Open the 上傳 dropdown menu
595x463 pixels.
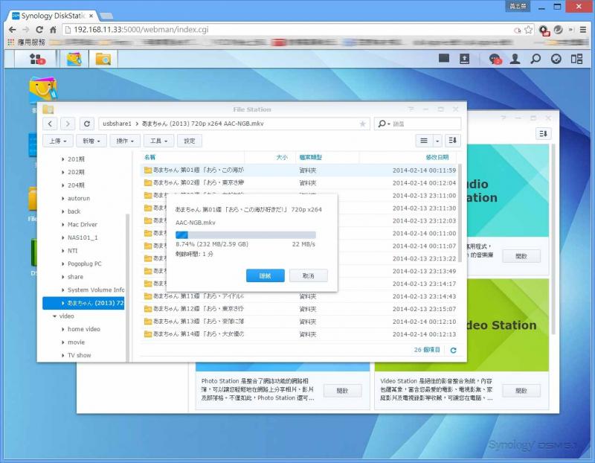(58, 141)
